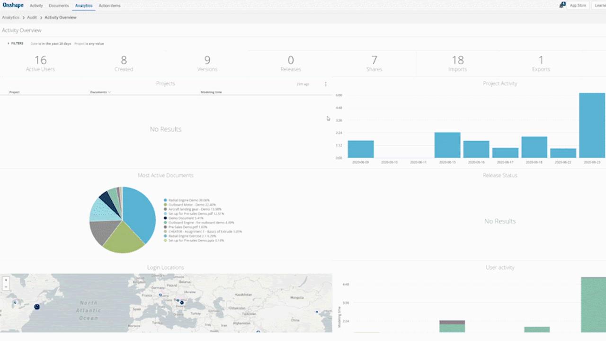Click the map marker on the east coast of North America

point(37,306)
